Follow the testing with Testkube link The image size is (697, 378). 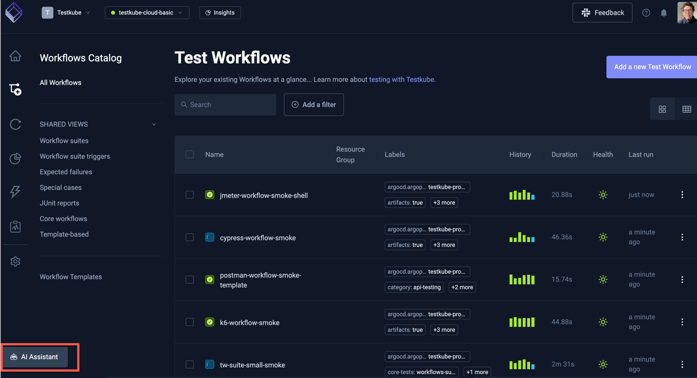pos(402,80)
